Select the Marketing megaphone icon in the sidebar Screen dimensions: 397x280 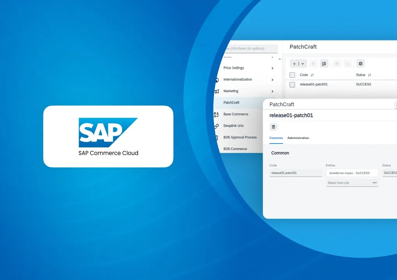point(216,91)
